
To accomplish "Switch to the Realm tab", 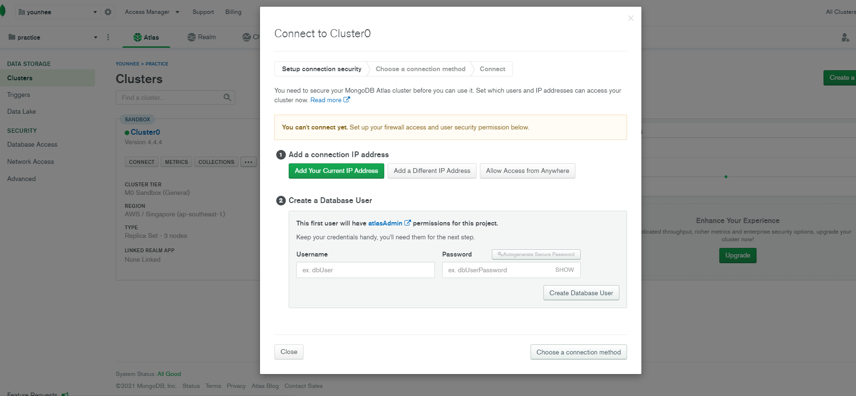I will [202, 37].
